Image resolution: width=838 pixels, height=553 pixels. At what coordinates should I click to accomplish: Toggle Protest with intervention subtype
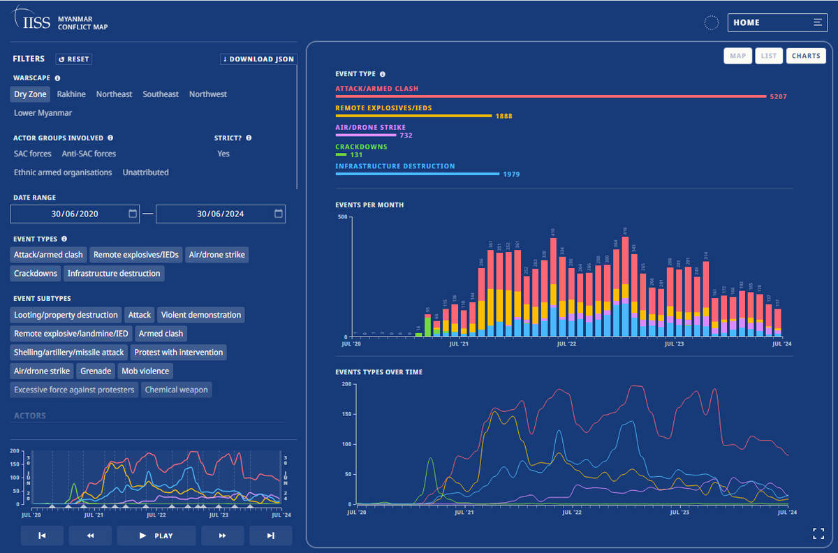pyautogui.click(x=179, y=353)
